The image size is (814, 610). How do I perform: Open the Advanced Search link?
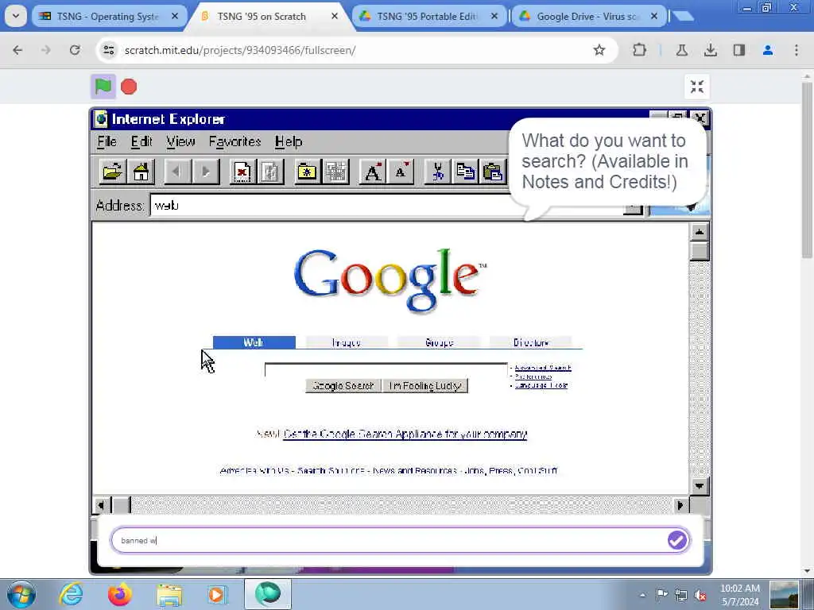(542, 368)
